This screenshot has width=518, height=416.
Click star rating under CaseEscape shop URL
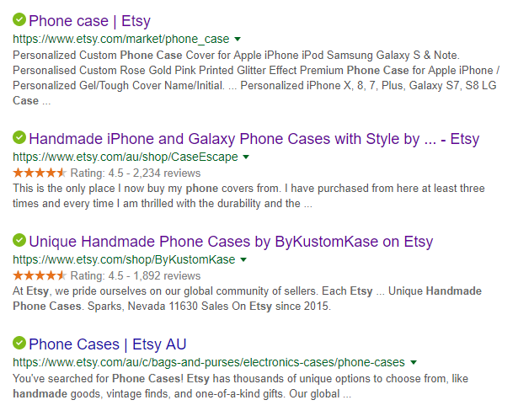(x=40, y=173)
